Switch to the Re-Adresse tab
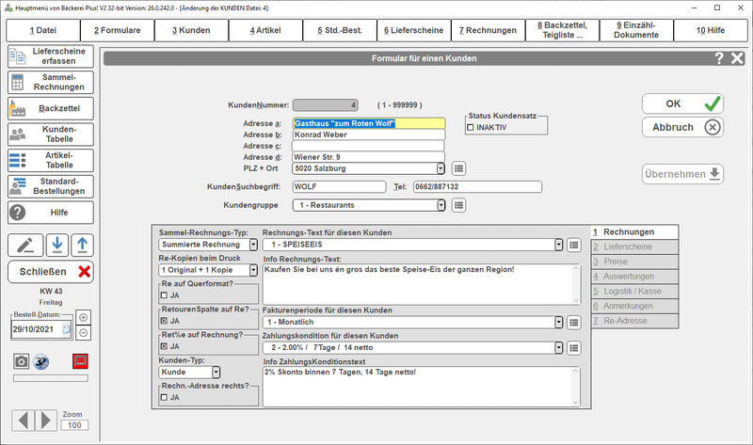 click(634, 321)
